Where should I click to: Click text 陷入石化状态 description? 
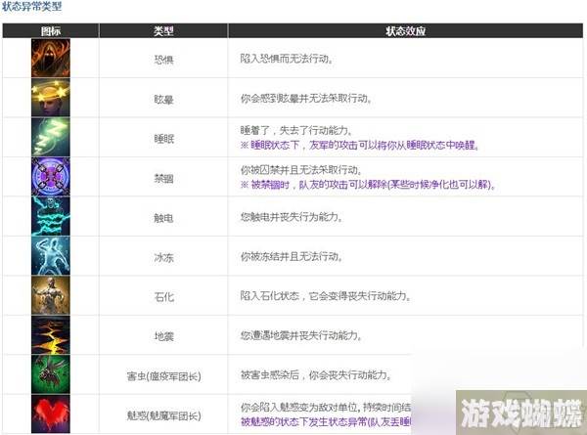tap(326, 296)
